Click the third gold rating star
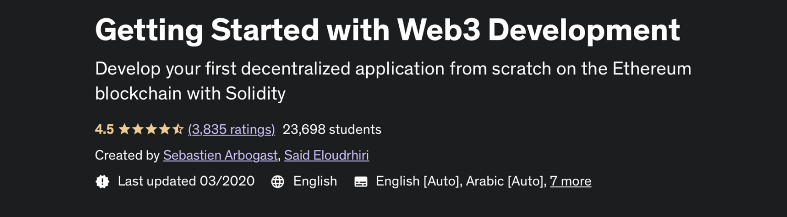787x217 pixels. [x=151, y=129]
